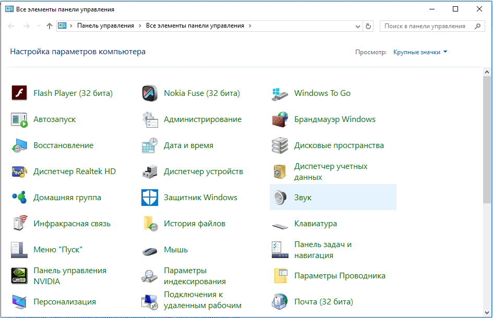
Task: Open the Крупные значки view dropdown
Action: 420,52
